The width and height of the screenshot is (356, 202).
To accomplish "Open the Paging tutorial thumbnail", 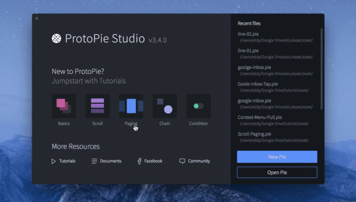I will 131,106.
